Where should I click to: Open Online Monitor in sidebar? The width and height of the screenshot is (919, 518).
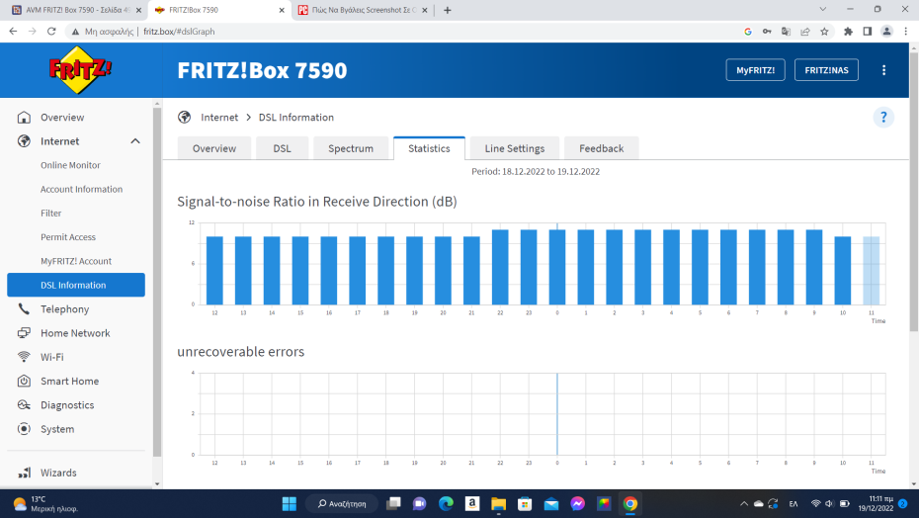(70, 165)
